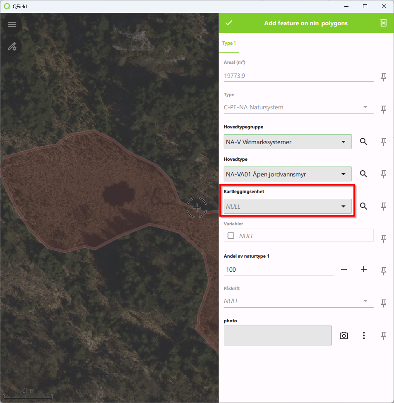394x403 pixels.
Task: Open photo options three-dot menu
Action: click(x=363, y=335)
